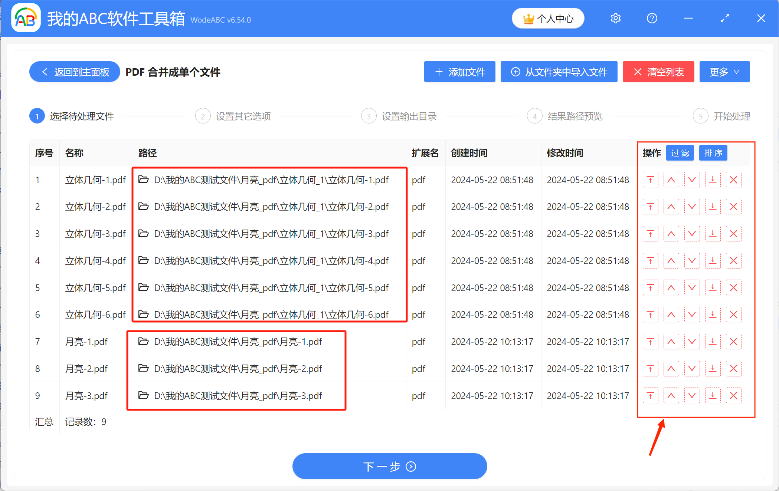This screenshot has width=779, height=491.
Task: Open the folder icon next to 月亮-2.pdf path
Action: (x=144, y=369)
